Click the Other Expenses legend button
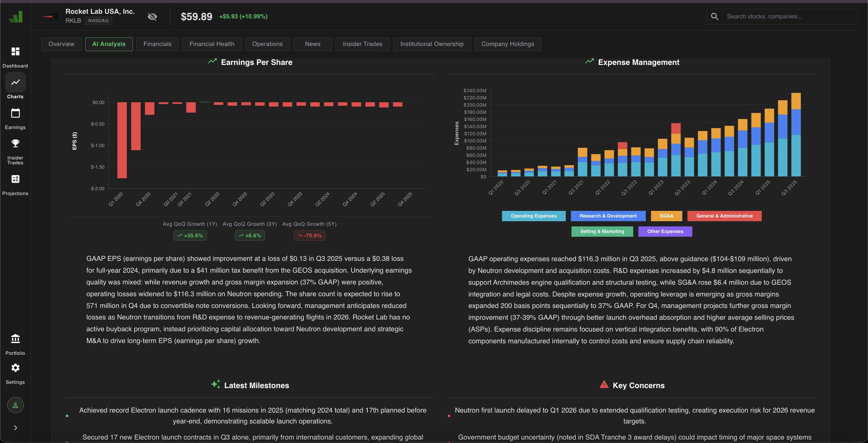 pyautogui.click(x=665, y=231)
